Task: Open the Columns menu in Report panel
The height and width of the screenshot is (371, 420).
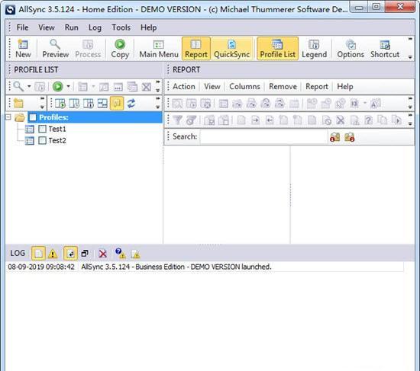Action: coord(244,86)
